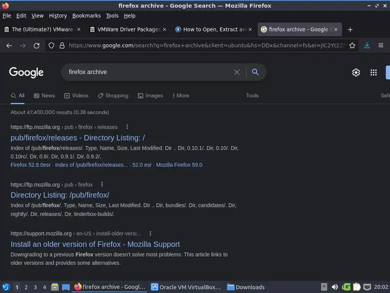Open the Edit menu
The width and height of the screenshot is (390, 293).
click(x=21, y=16)
